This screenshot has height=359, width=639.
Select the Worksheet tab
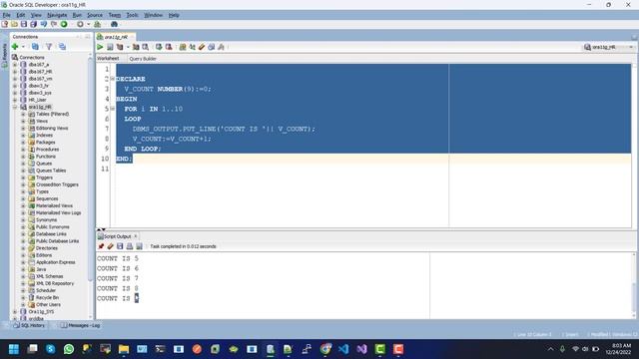(x=108, y=59)
